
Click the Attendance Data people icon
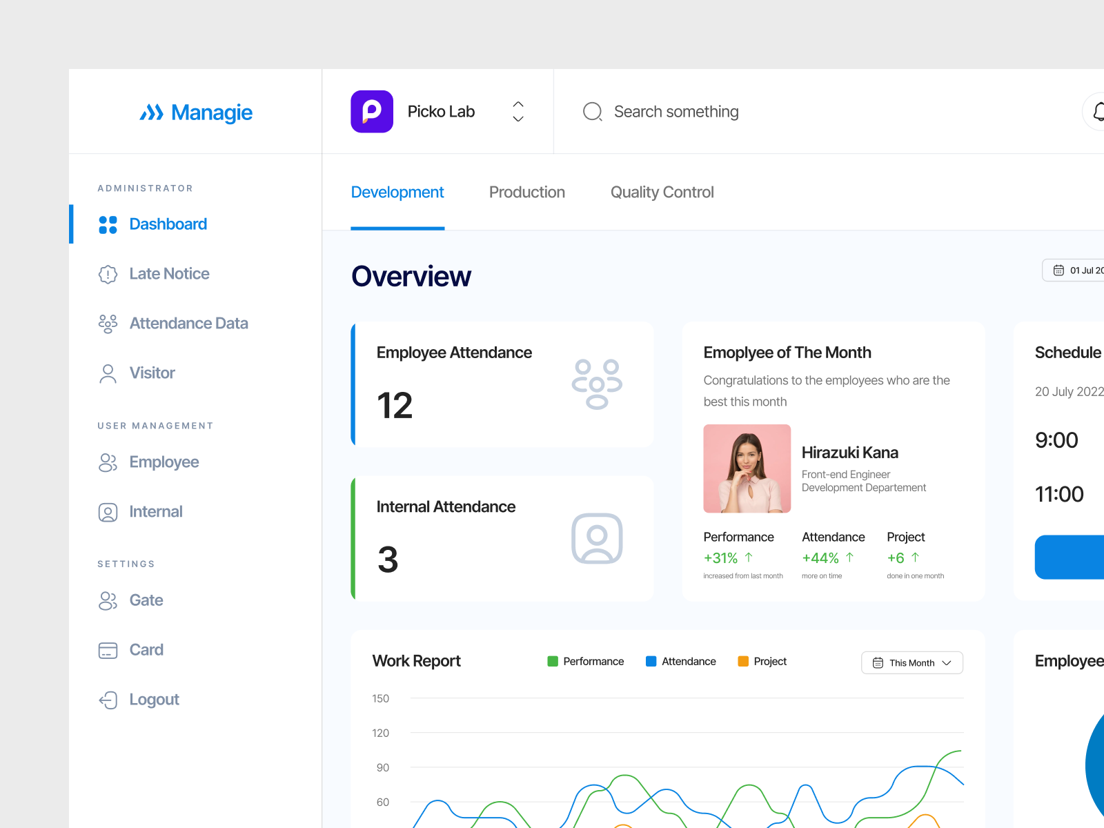pyautogui.click(x=108, y=324)
